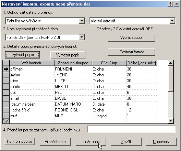Click the 'muž' source value cell
The width and height of the screenshot is (181, 151).
[32, 116]
